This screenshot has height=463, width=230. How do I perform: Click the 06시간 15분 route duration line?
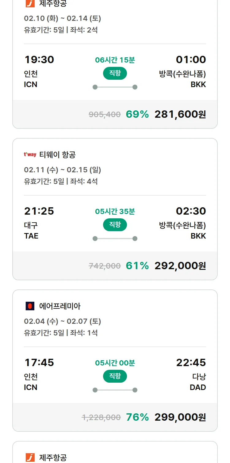[115, 87]
